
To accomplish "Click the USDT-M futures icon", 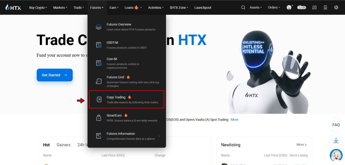I will (99, 45).
